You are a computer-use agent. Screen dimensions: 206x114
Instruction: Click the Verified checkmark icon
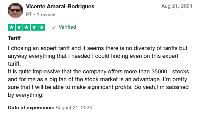54,27
